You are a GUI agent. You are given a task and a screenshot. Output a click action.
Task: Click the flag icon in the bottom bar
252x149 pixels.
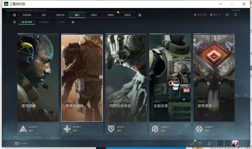(200, 143)
